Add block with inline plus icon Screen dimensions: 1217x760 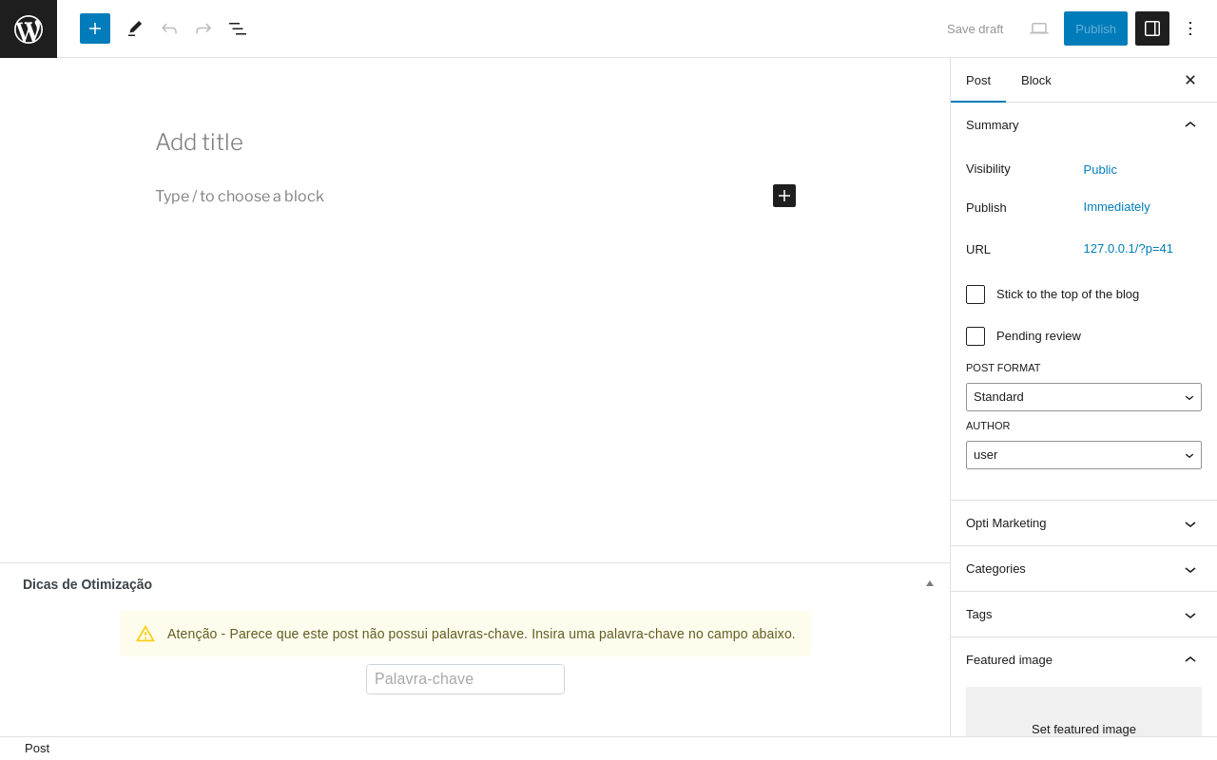tap(784, 196)
